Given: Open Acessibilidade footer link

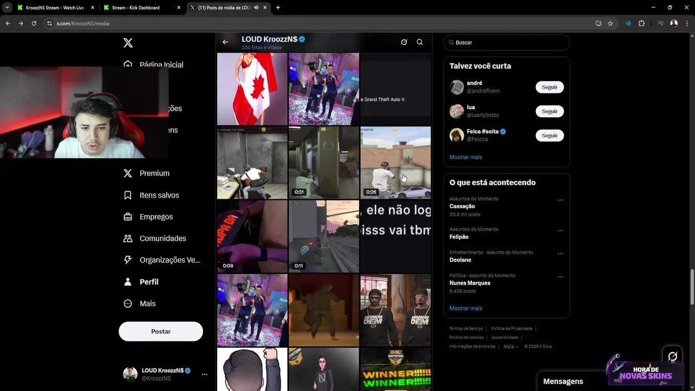Looking at the screenshot, I should [504, 337].
